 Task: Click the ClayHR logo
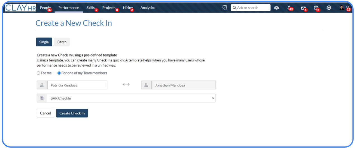(x=21, y=8)
